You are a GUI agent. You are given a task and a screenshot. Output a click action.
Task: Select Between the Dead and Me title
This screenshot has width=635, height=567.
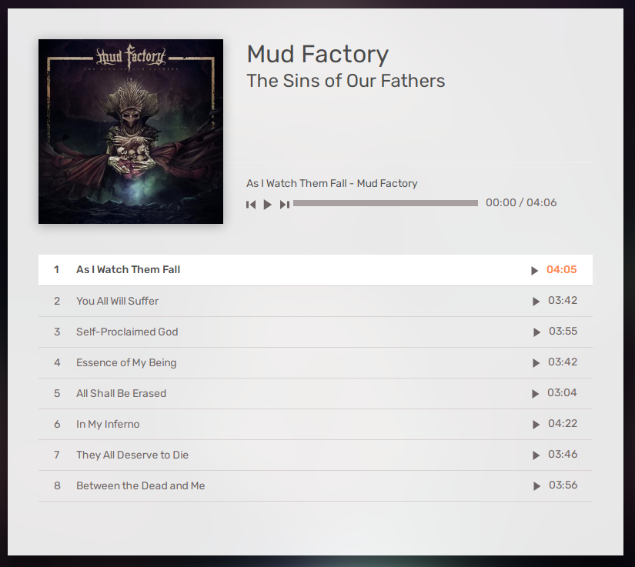click(x=141, y=485)
